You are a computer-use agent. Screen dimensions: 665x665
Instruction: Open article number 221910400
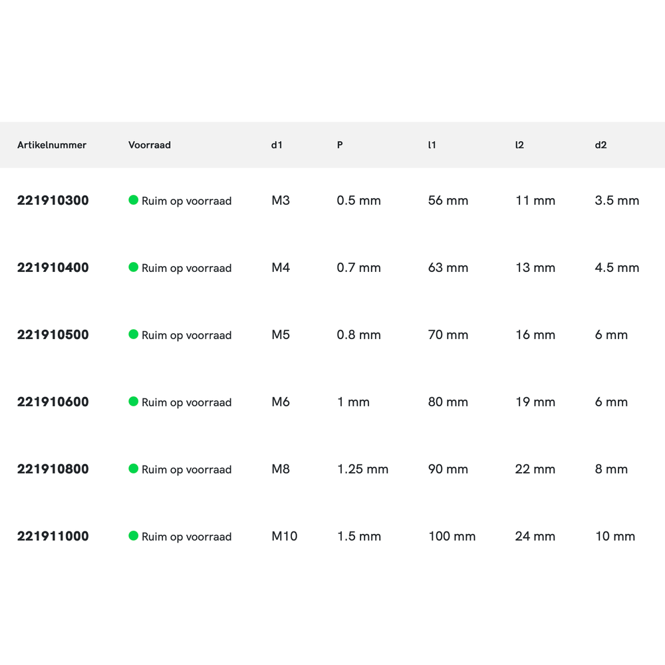pos(53,267)
